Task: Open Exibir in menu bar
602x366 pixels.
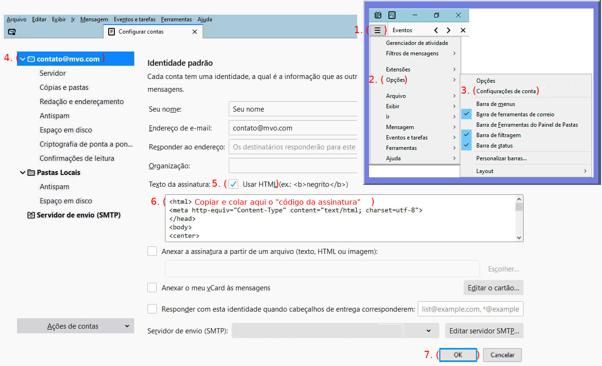Action: coord(59,19)
